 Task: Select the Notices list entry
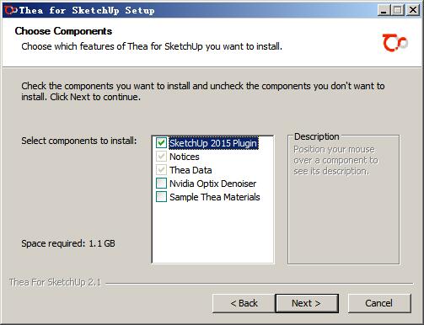[x=185, y=157]
